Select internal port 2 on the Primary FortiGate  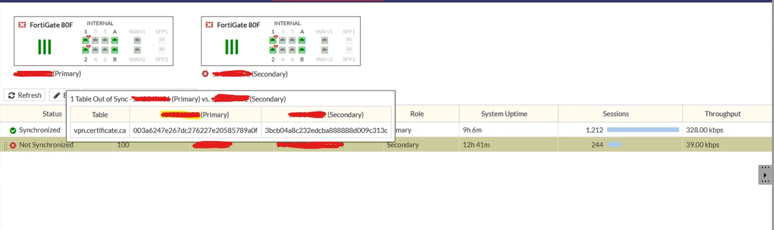(x=85, y=50)
